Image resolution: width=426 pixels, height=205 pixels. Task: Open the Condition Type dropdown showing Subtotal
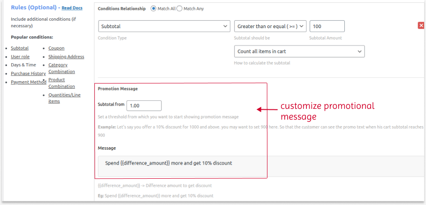tap(164, 26)
